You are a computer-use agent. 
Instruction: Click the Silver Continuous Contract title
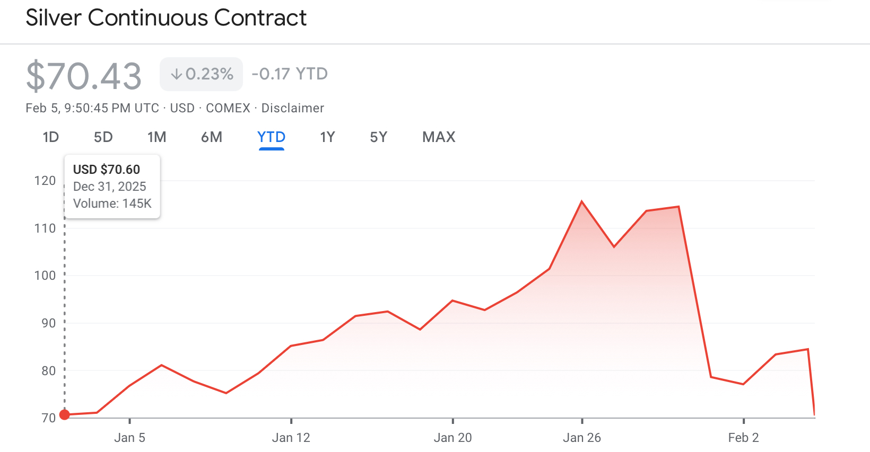pyautogui.click(x=166, y=18)
